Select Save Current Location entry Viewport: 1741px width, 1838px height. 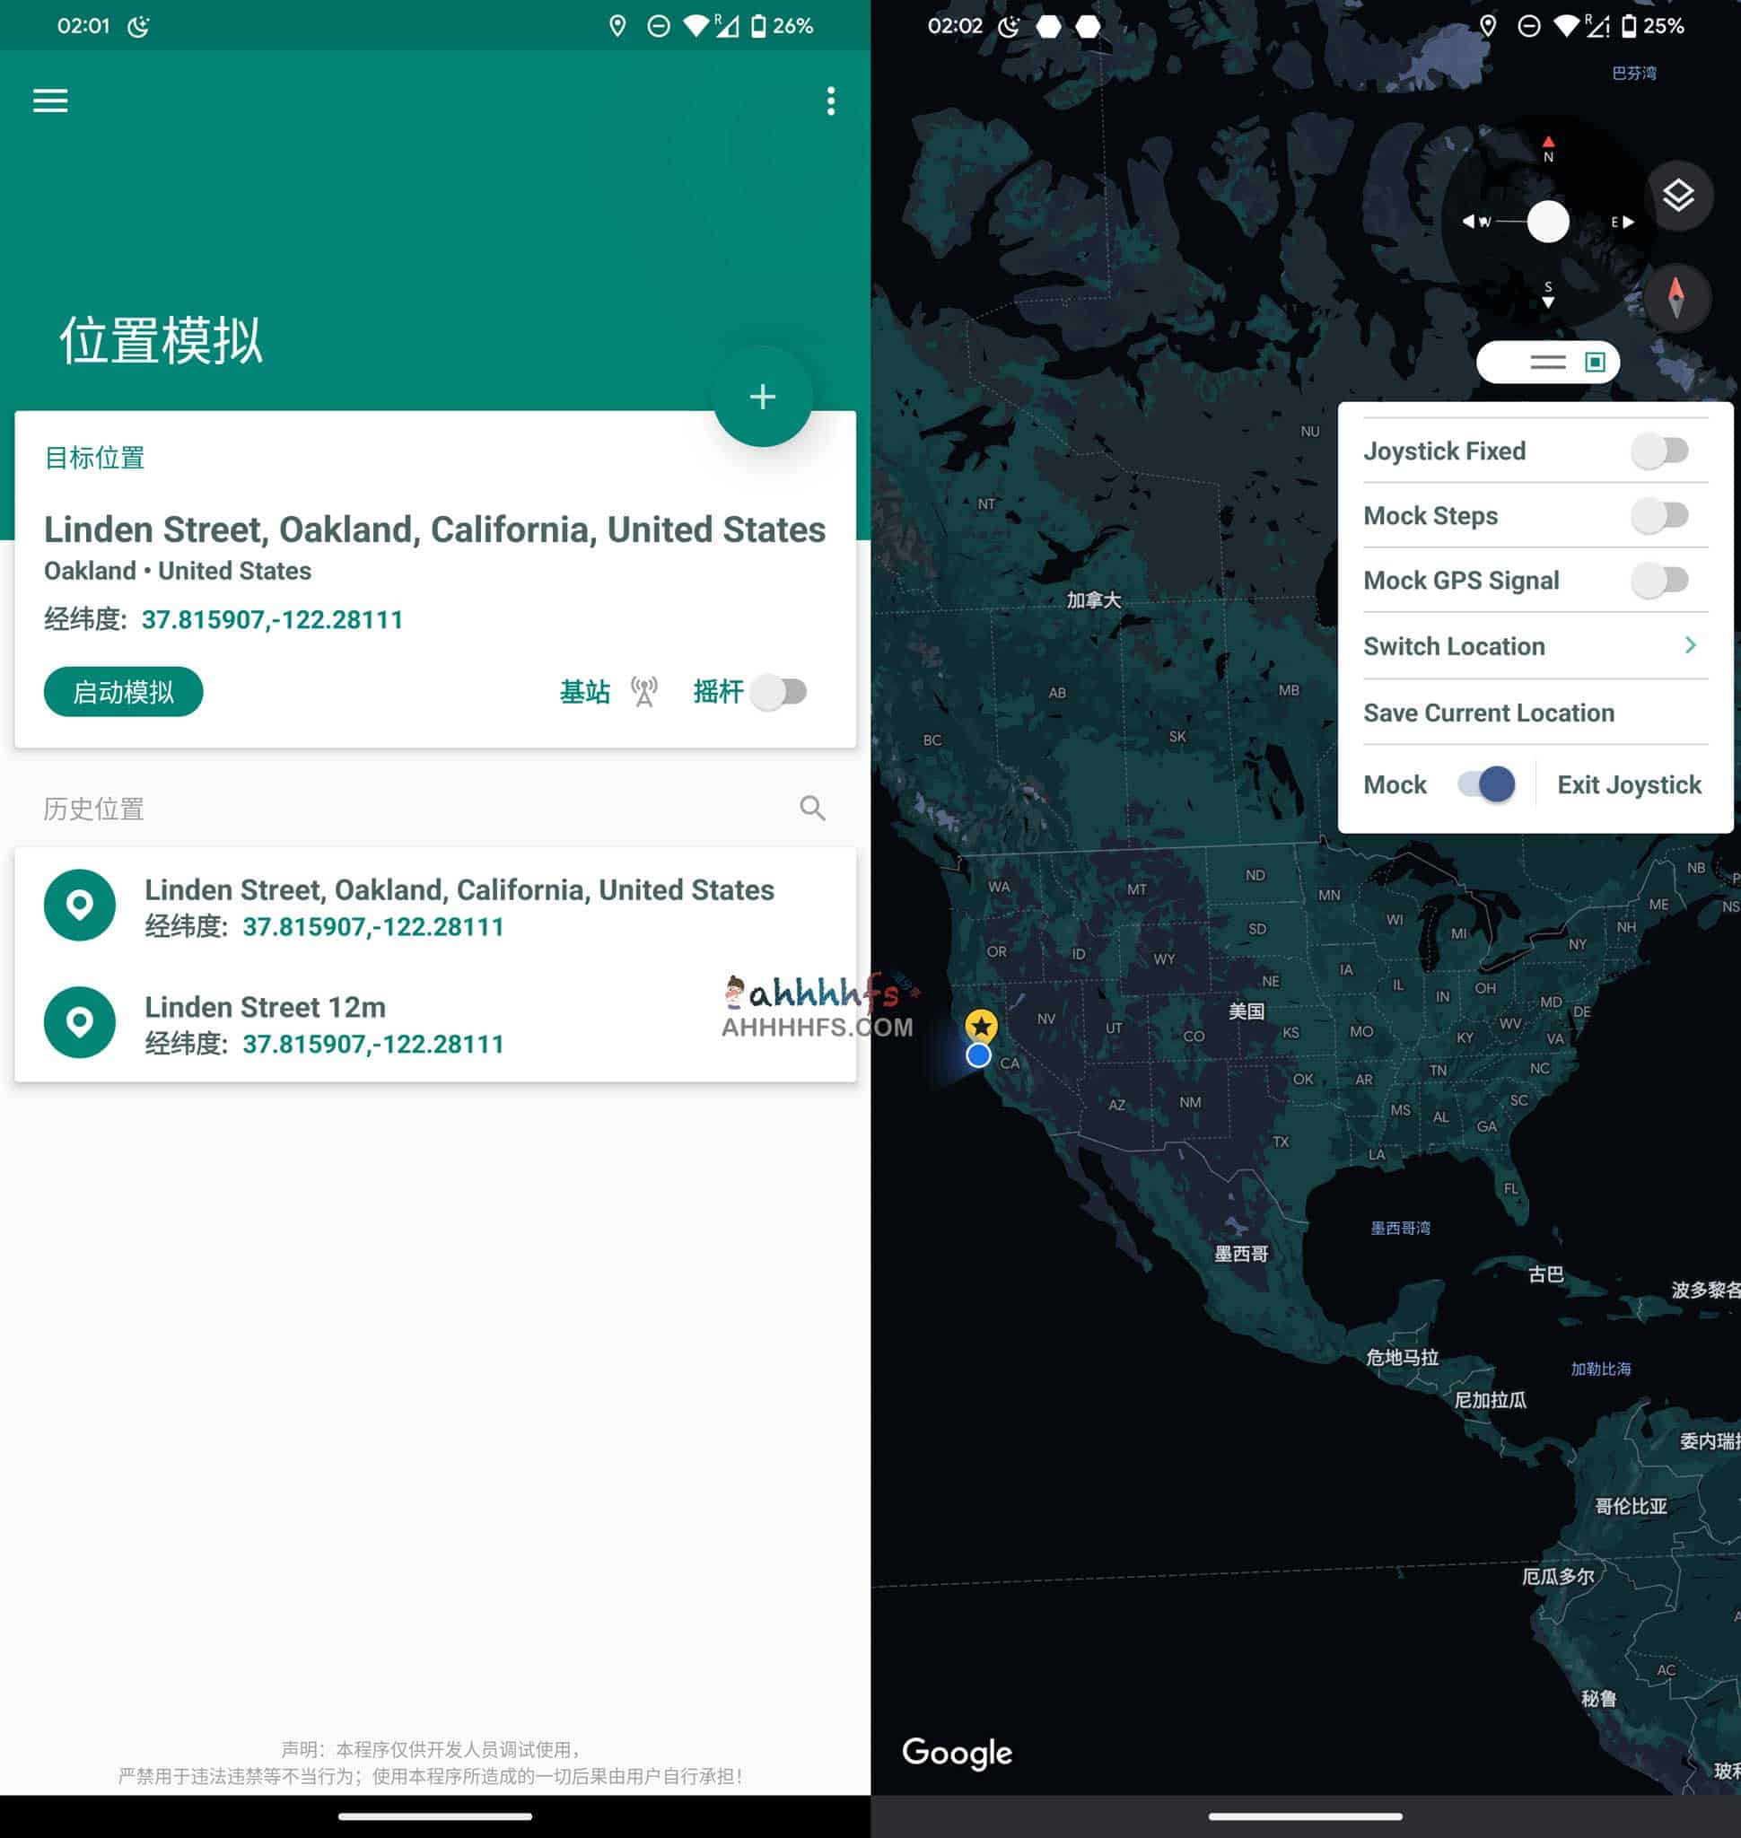point(1489,713)
